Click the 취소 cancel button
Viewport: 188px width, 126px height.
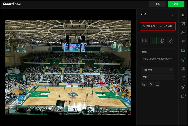[x=157, y=4]
